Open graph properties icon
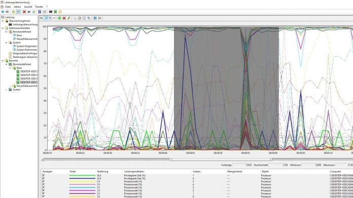Image resolution: width=353 pixels, height=198 pixels. [x=84, y=18]
